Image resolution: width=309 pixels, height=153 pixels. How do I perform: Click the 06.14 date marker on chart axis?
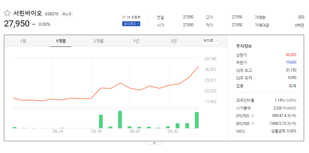pyautogui.click(x=58, y=131)
